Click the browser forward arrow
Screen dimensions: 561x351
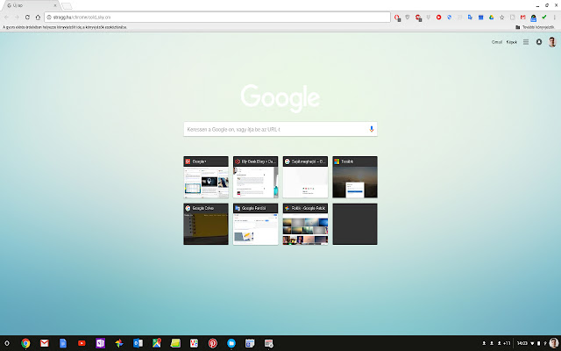coord(17,18)
